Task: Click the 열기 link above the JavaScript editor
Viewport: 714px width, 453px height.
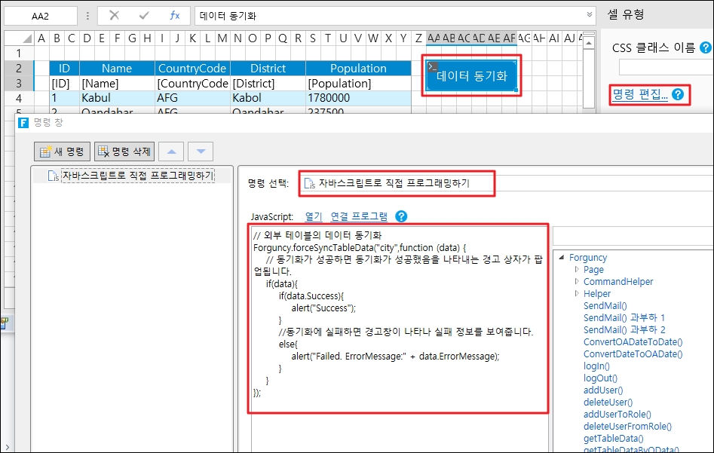Action: pyautogui.click(x=313, y=216)
